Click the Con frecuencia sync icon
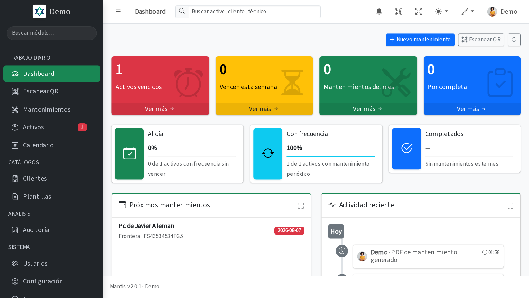 [x=268, y=154]
